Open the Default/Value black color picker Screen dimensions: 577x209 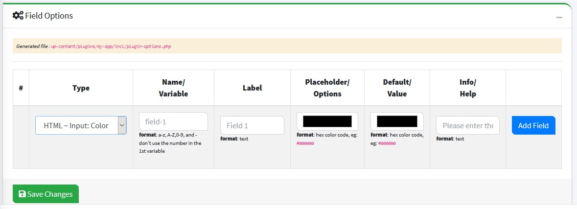point(397,121)
